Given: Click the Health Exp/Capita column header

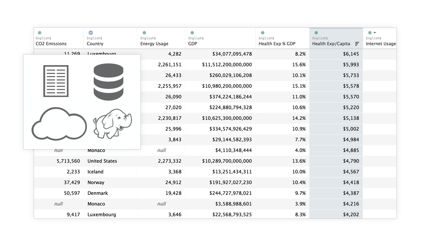Looking at the screenshot, I should coord(332,43).
